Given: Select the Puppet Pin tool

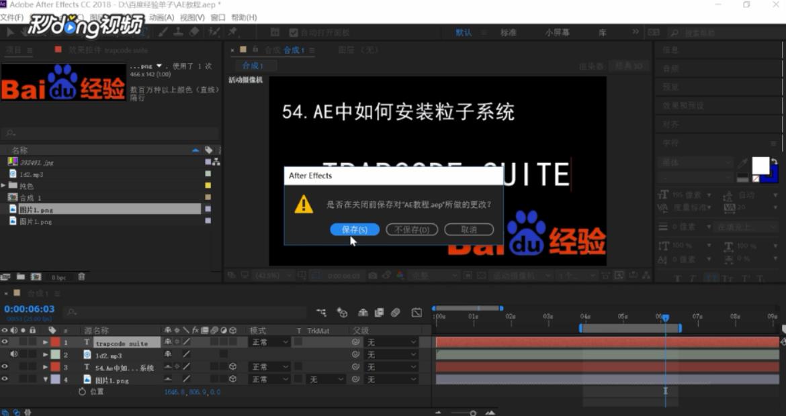Looking at the screenshot, I should [232, 32].
